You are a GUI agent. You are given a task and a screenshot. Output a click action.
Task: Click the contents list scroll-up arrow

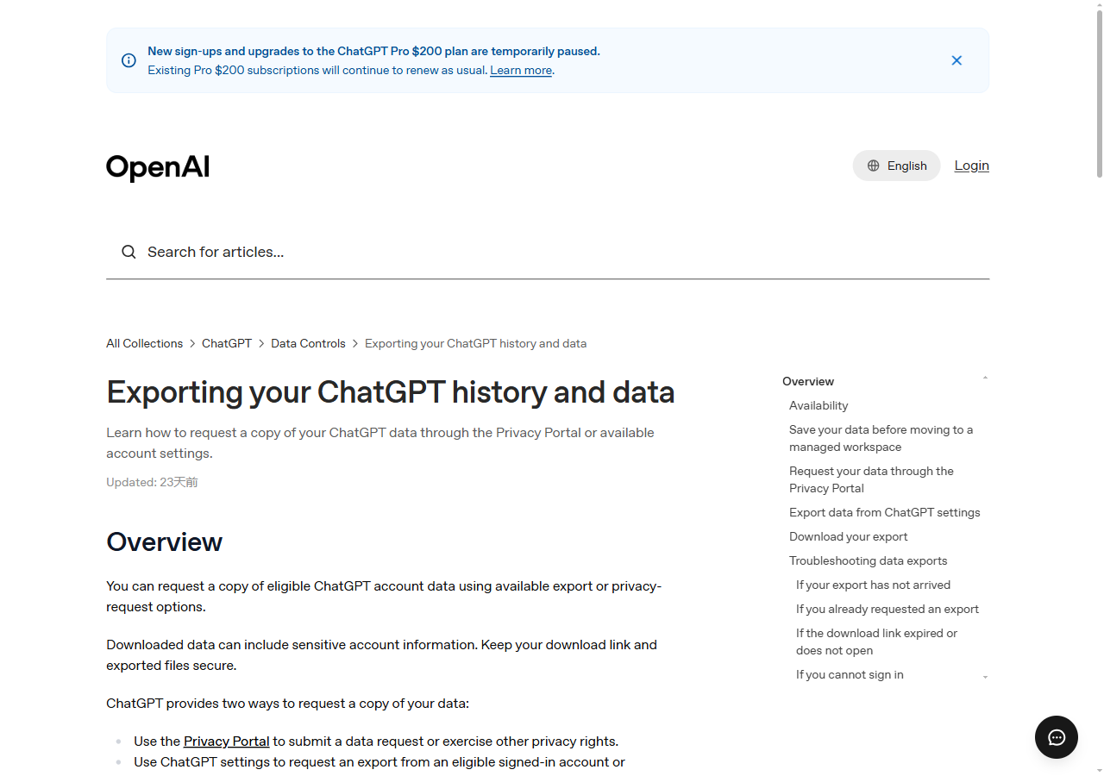pyautogui.click(x=985, y=378)
